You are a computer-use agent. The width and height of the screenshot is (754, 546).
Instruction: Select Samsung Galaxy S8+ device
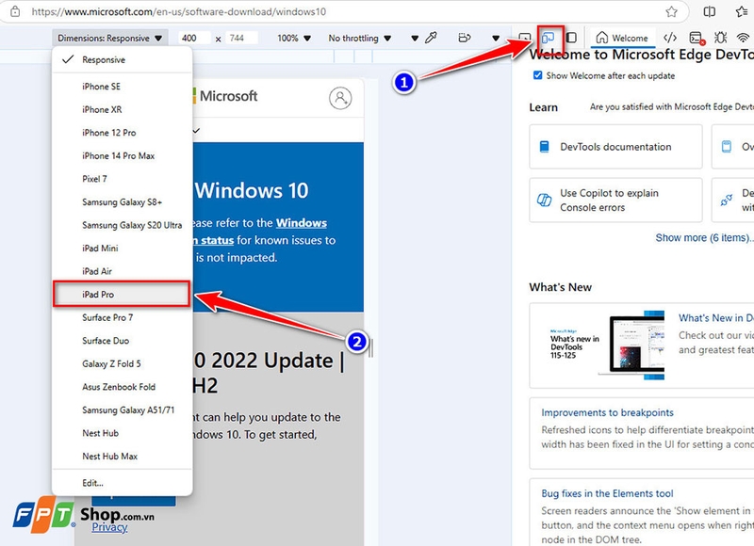pos(123,201)
